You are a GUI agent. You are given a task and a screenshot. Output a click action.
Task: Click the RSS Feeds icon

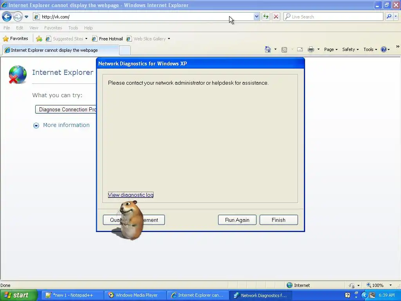(284, 49)
